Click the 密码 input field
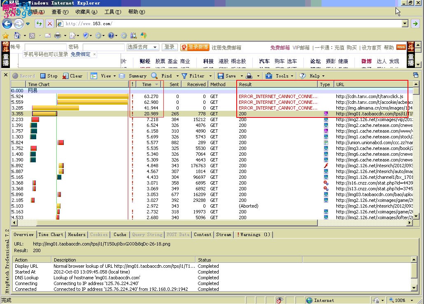This screenshot has width=424, height=304. [x=104, y=47]
